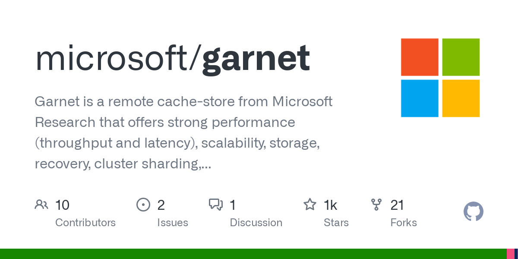Select the green square of the Microsoft logo
The image size is (518, 259).
[461, 57]
